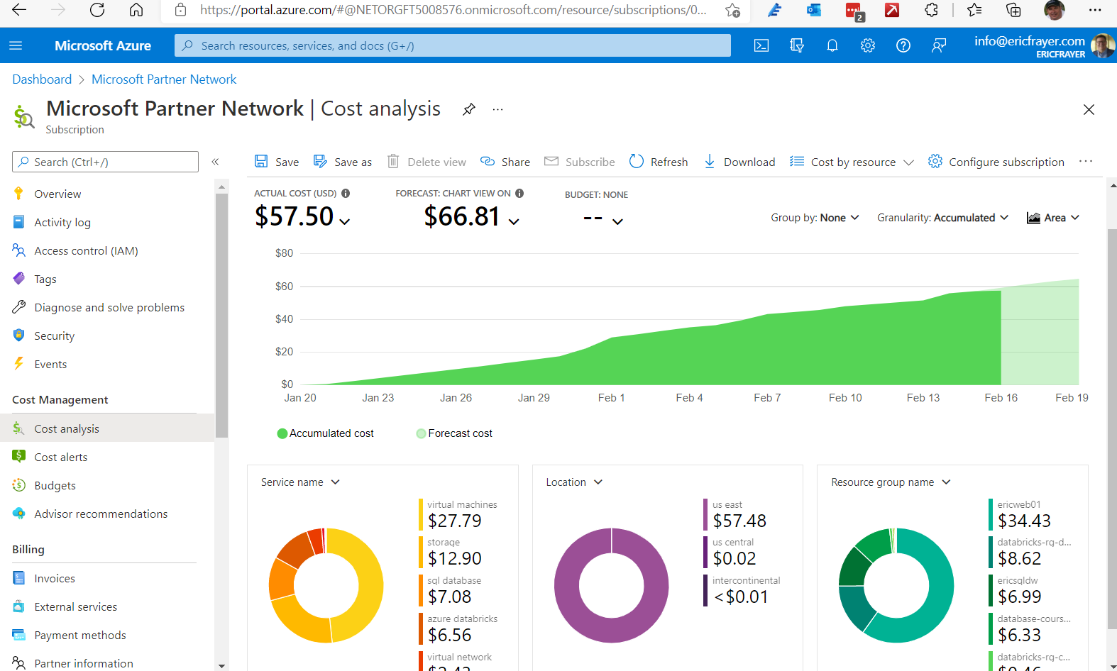Open Invoices under Billing
Viewport: 1117px width, 671px height.
point(55,578)
